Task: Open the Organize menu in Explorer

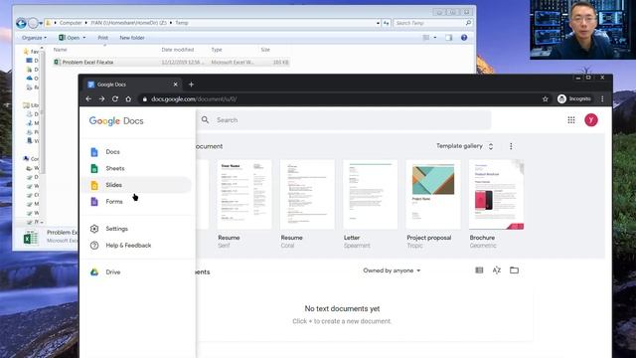Action: pos(34,38)
